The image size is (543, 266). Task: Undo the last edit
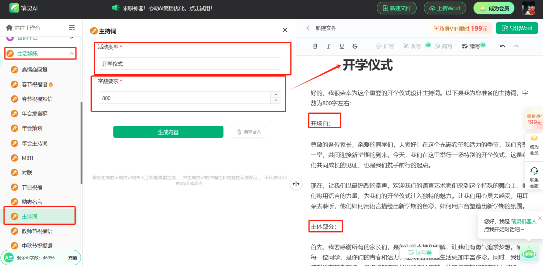coord(503,46)
